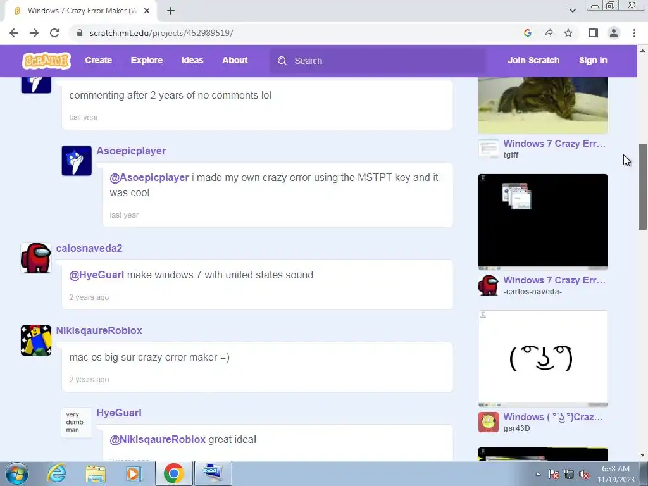Click the -carlos-naveda- remix avatar
The image size is (648, 486).
tap(489, 285)
